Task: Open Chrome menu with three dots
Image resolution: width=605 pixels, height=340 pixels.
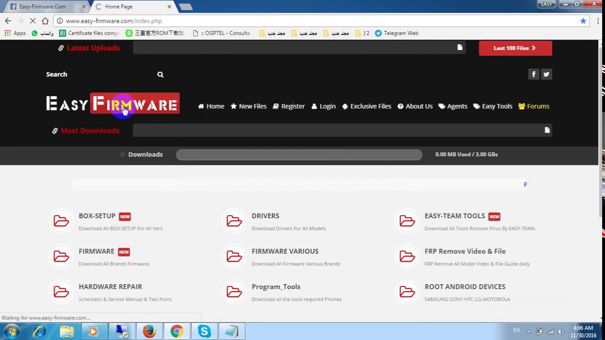Action: (598, 21)
